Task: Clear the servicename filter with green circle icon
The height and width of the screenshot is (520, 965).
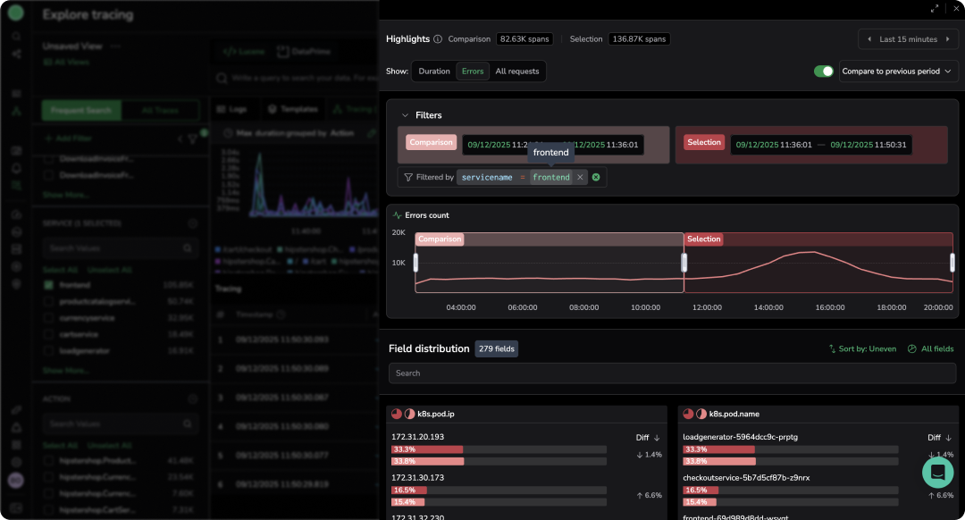Action: pos(596,177)
